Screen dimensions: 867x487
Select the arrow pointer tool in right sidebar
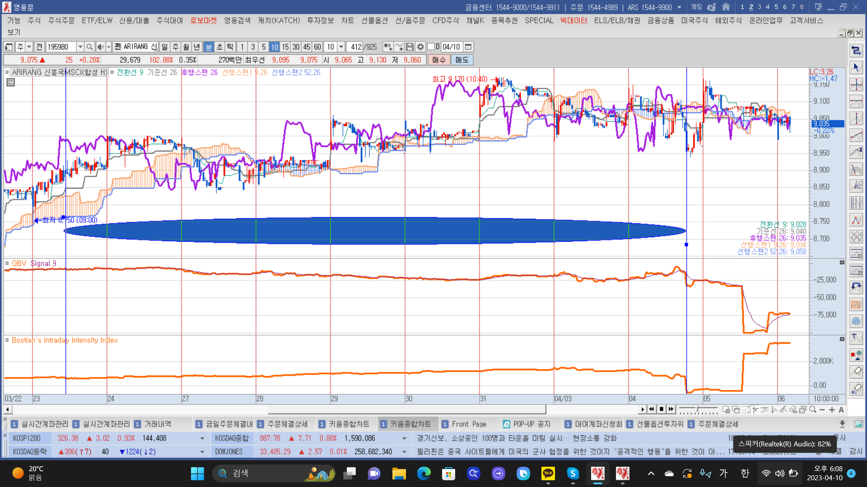(856, 68)
